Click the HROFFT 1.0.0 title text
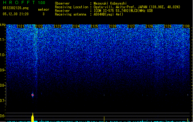The width and height of the screenshot is (193, 122). coord(24,2)
